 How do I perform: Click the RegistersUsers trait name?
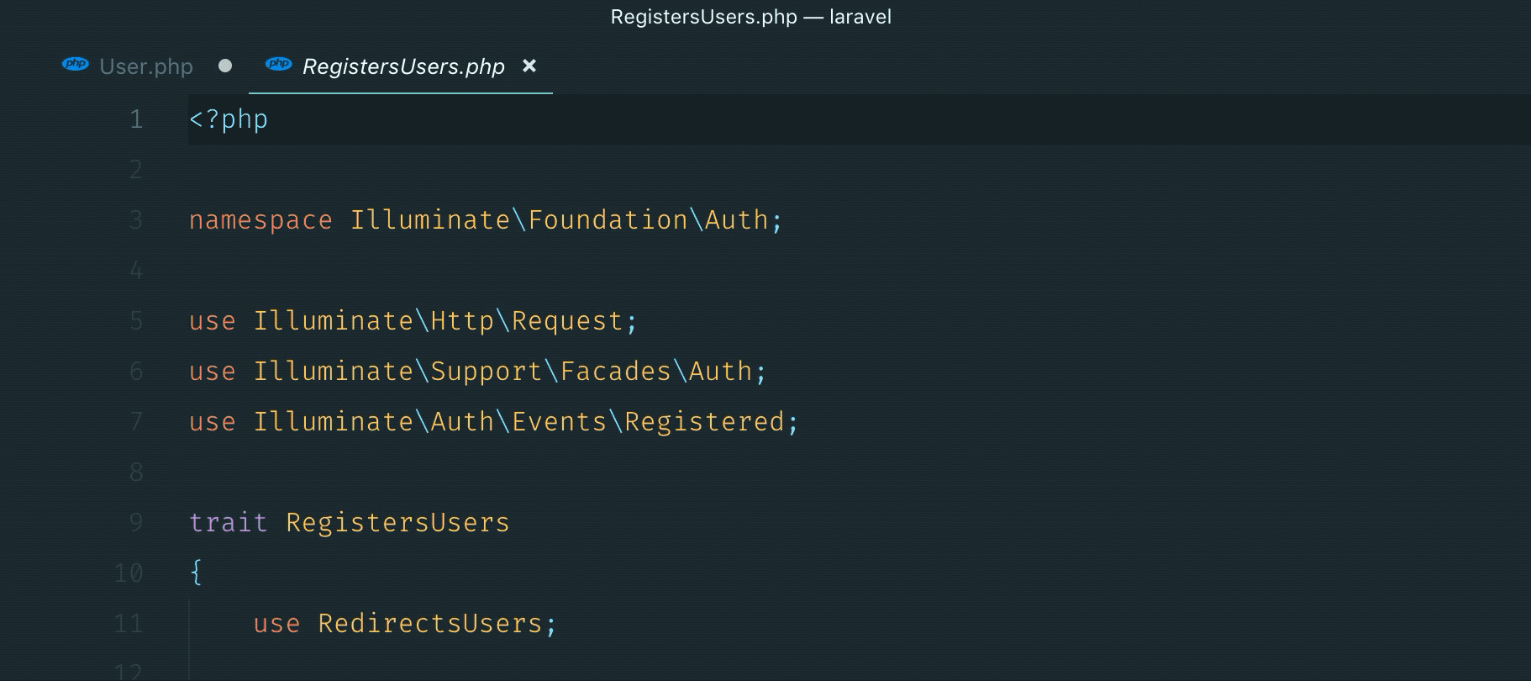click(x=397, y=523)
